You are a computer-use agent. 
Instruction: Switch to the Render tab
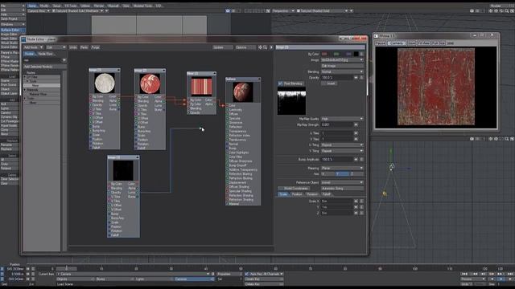(x=99, y=6)
